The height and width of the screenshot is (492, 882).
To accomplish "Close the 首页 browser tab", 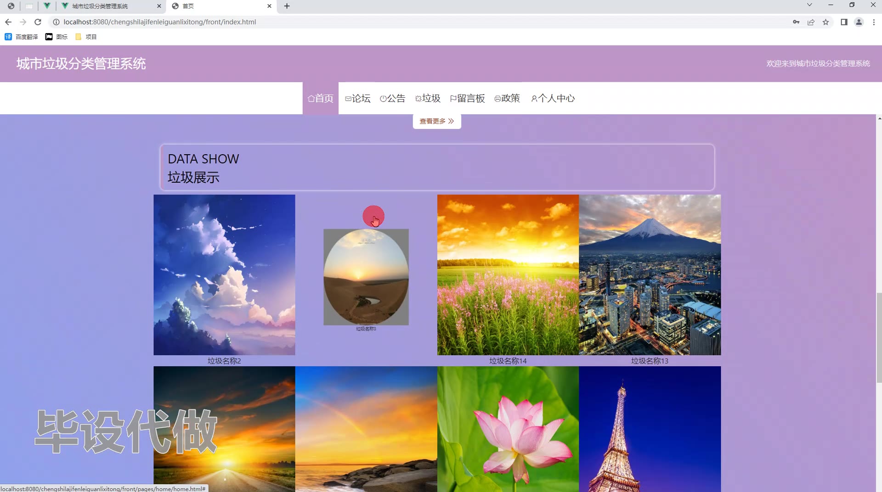I will (x=269, y=6).
